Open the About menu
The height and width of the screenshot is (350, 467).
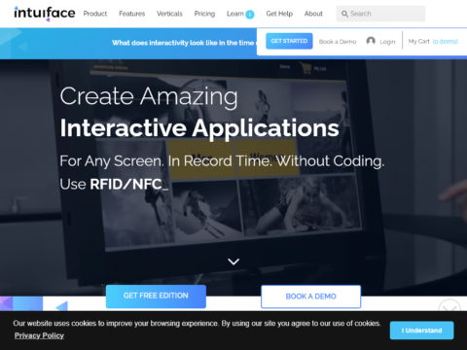[313, 14]
